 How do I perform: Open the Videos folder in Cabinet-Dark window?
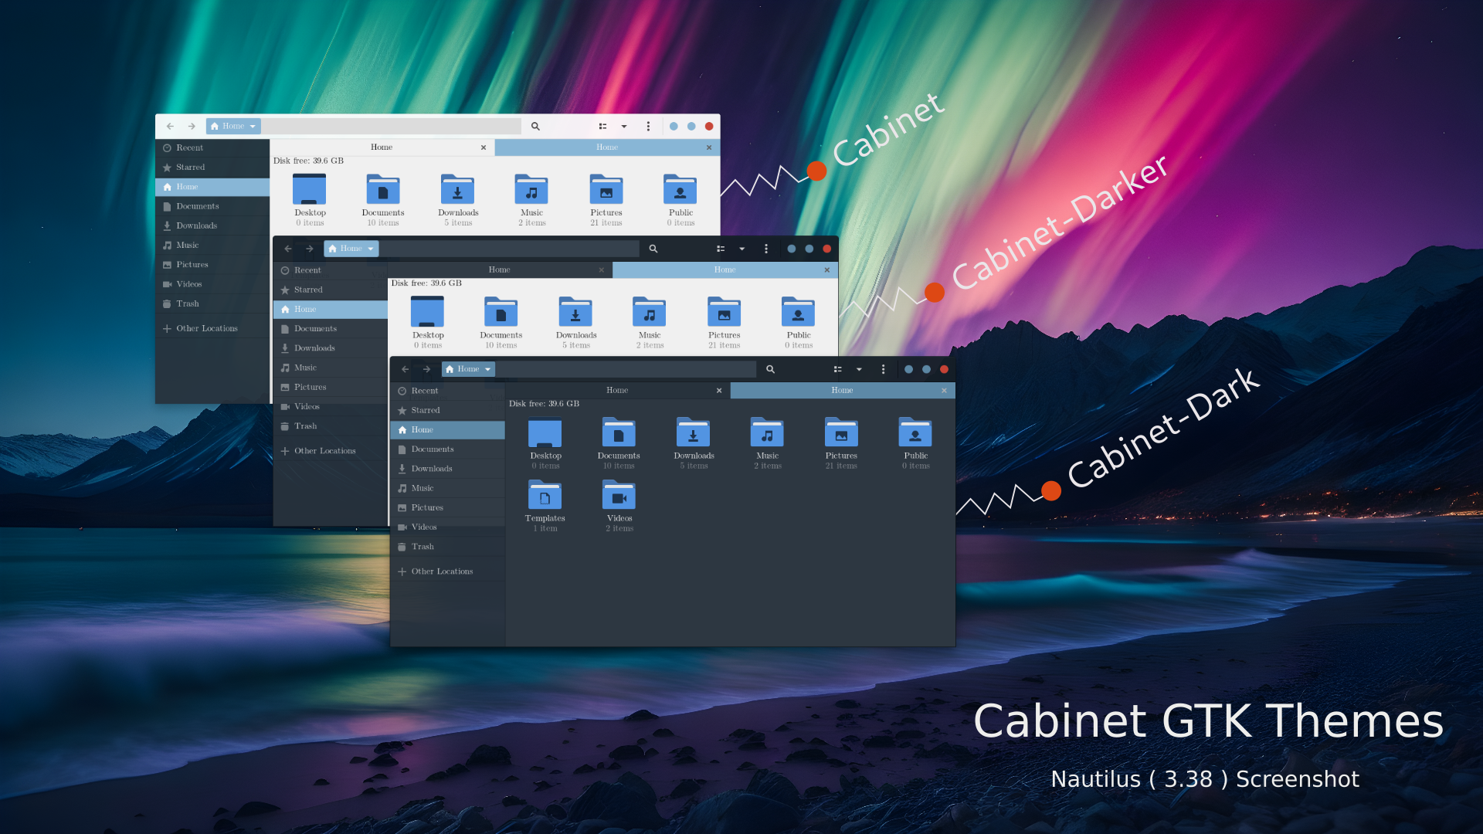tap(619, 496)
